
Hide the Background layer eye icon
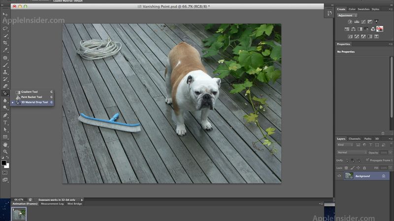pos(339,176)
